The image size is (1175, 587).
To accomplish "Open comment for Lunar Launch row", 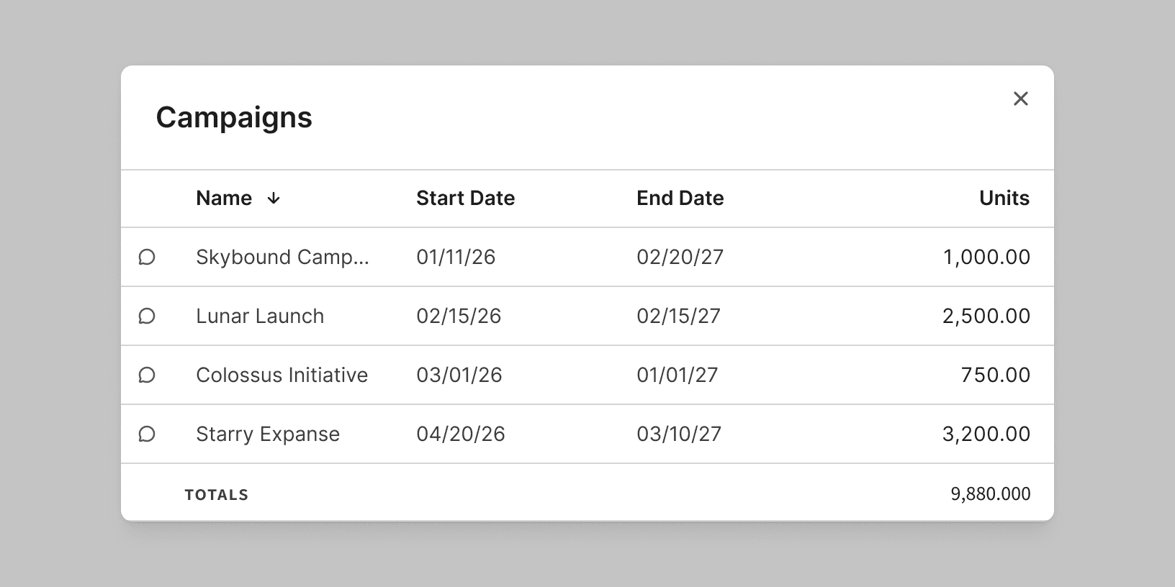I will [x=147, y=316].
